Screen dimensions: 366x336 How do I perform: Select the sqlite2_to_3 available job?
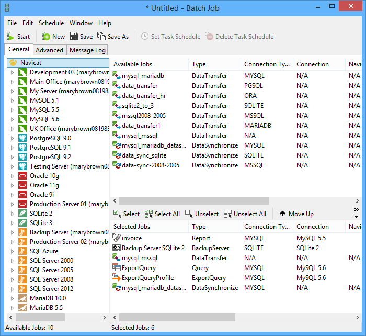point(236,106)
